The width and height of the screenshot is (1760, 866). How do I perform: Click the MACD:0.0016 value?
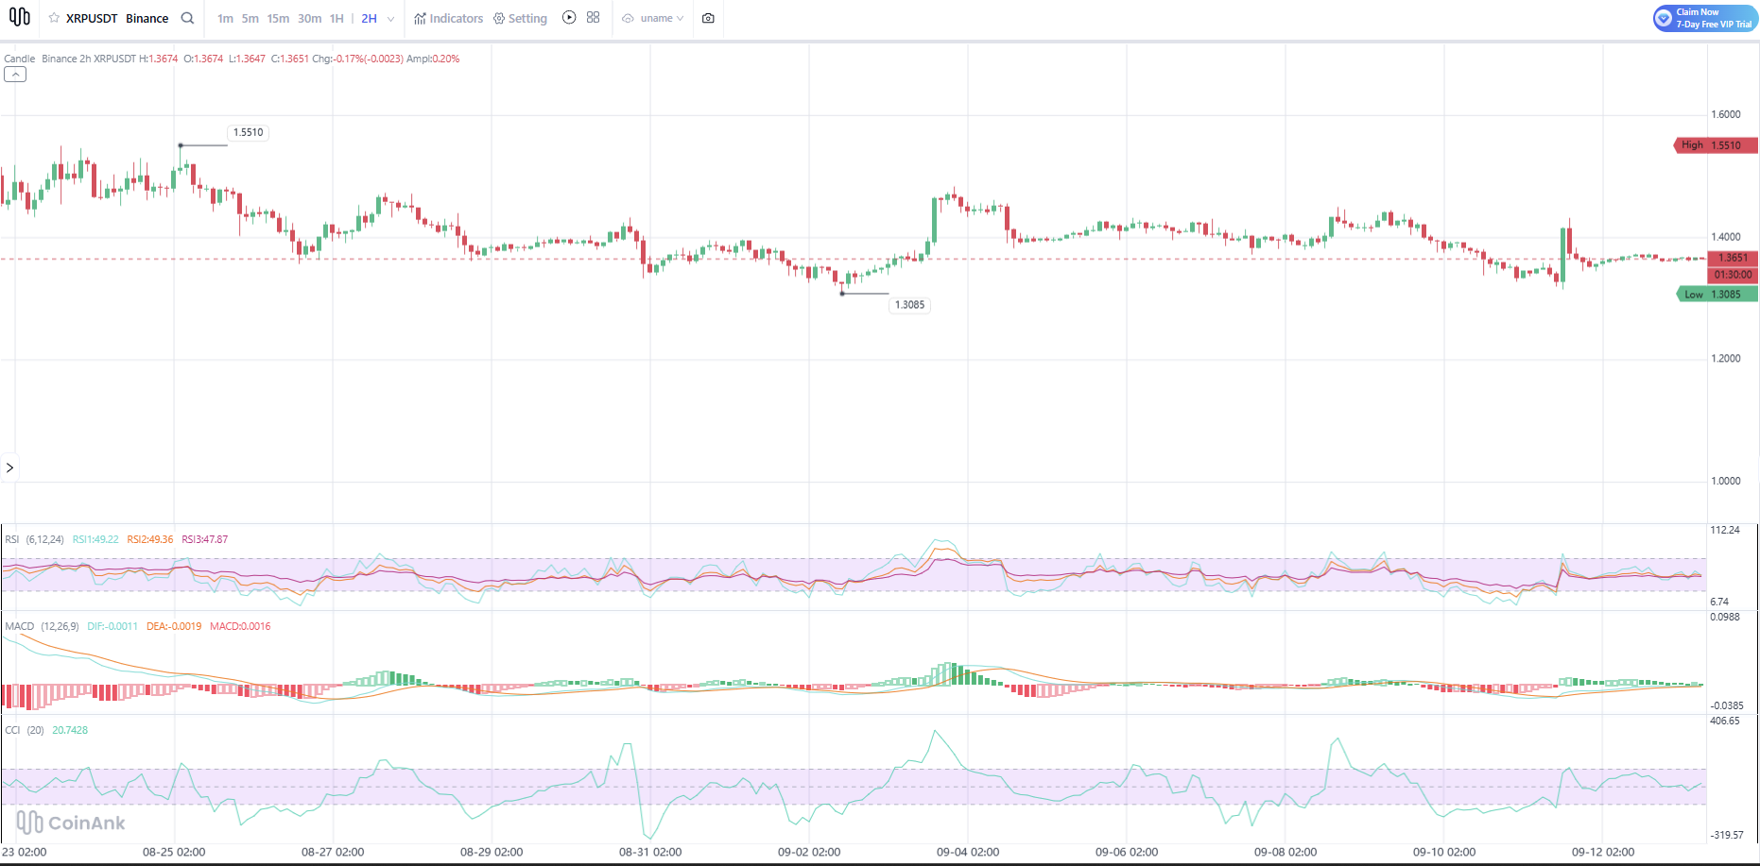pos(240,626)
